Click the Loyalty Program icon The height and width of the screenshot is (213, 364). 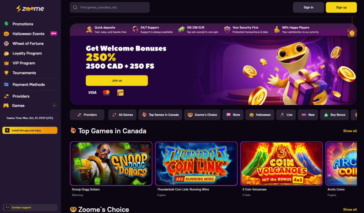[6, 53]
